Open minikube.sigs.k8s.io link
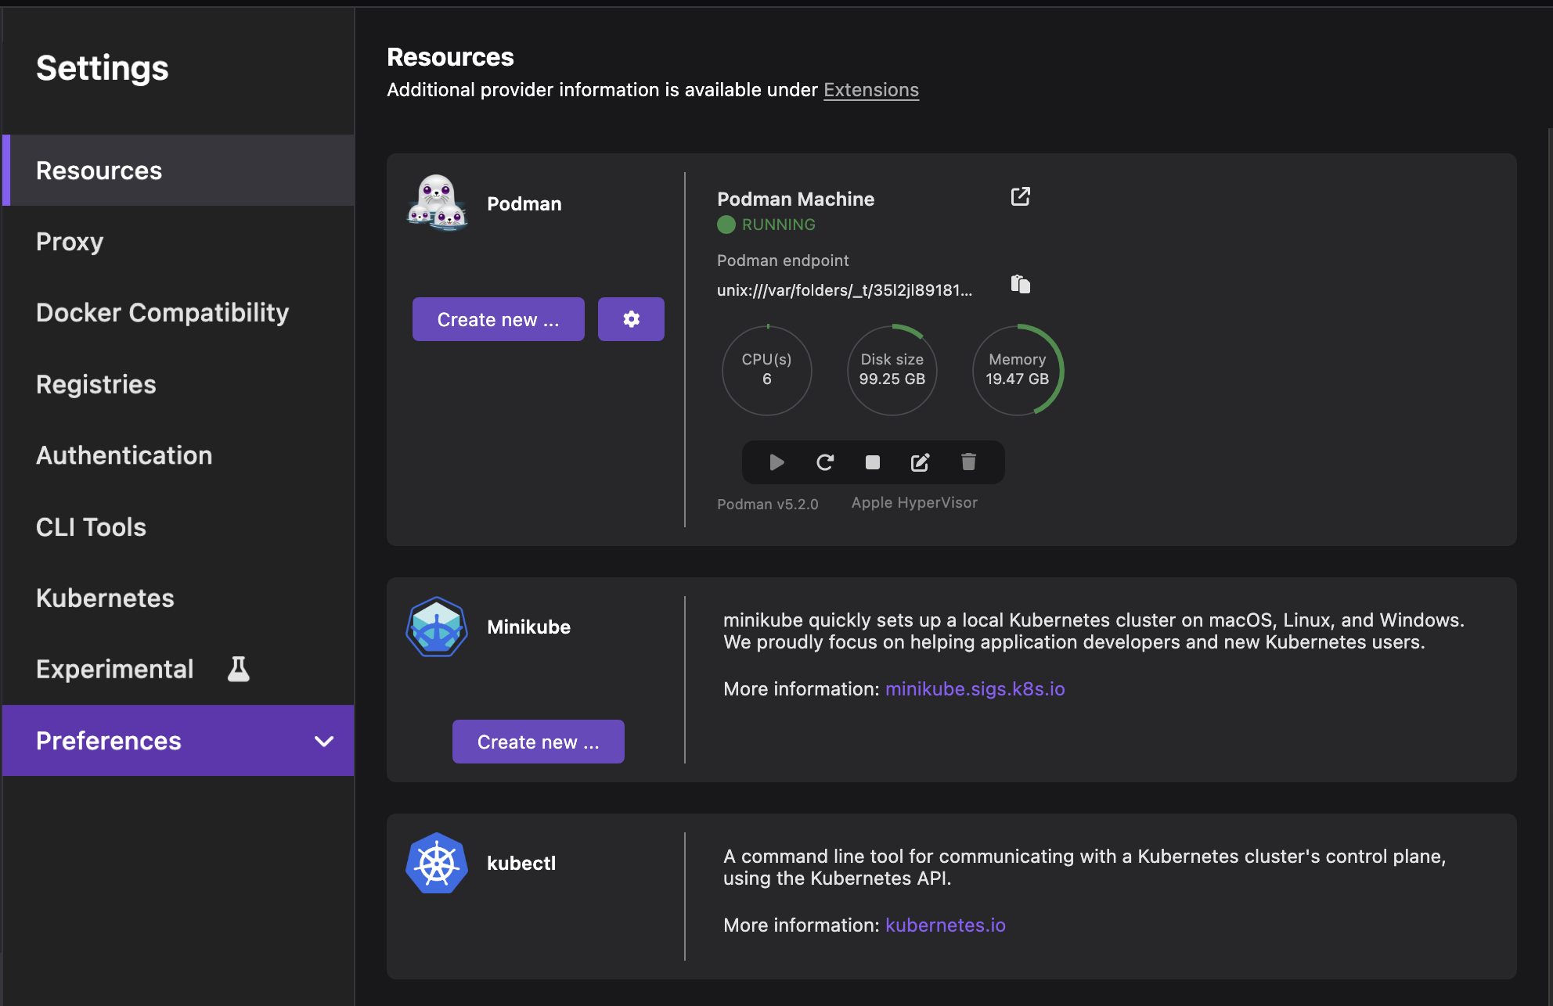 coord(975,689)
